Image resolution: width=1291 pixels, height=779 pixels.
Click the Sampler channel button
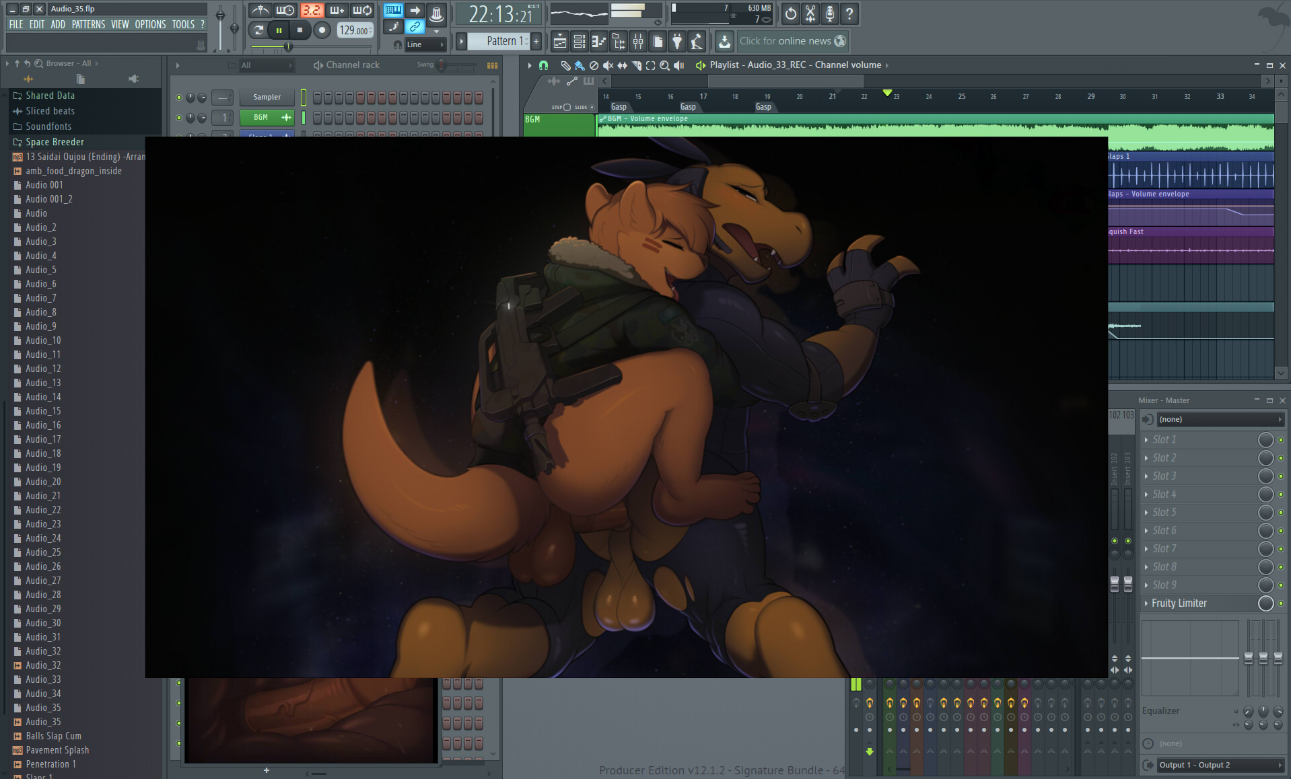click(267, 98)
